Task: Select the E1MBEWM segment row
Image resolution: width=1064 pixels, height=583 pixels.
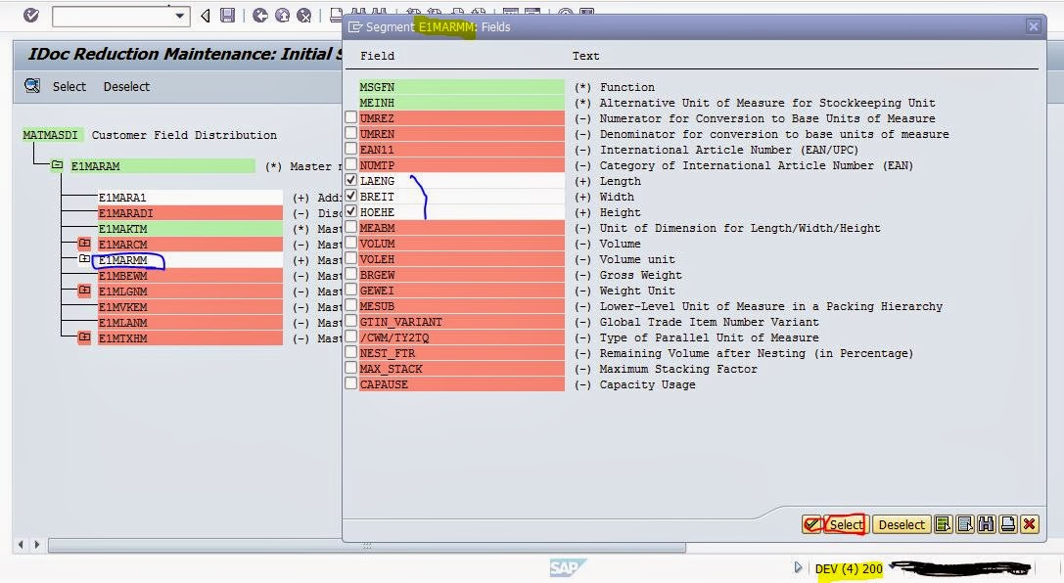Action: pos(190,276)
